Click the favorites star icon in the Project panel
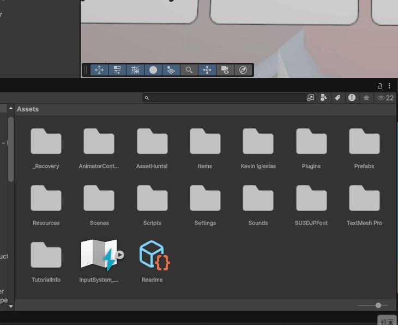This screenshot has width=398, height=325. [366, 98]
